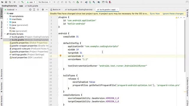Hide the Project panel with minus icon

tap(47, 10)
